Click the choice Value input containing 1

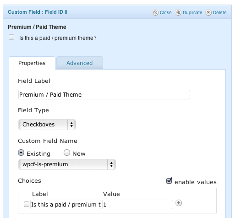tap(137, 204)
